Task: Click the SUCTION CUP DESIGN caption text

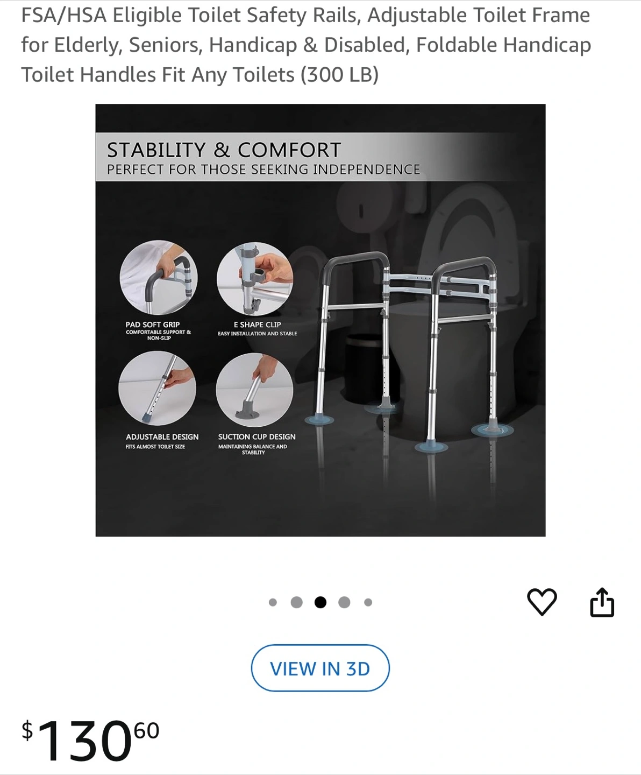Action: tap(257, 436)
